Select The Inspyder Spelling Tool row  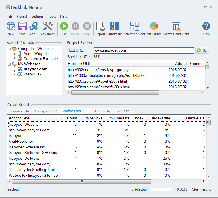coord(107,170)
